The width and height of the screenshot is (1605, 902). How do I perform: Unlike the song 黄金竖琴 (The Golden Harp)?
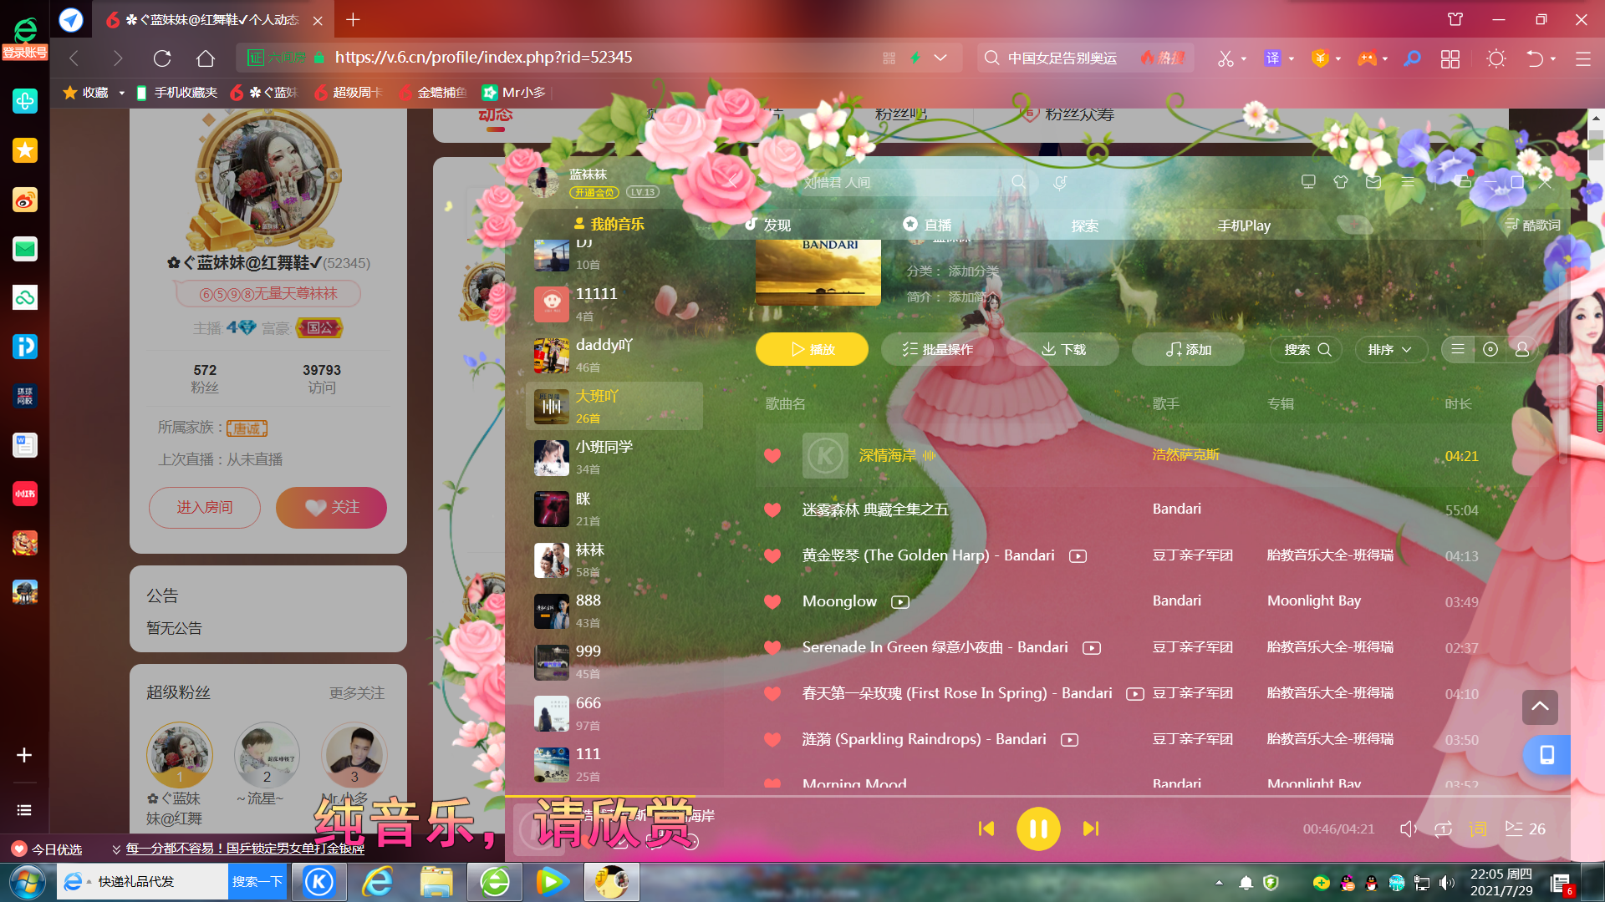click(x=772, y=555)
